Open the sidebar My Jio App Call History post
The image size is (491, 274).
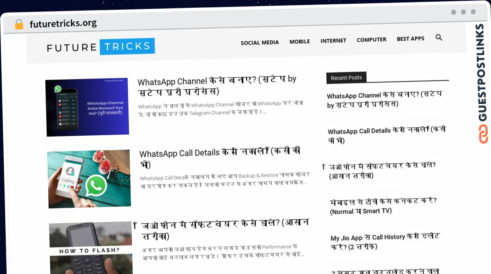386,242
